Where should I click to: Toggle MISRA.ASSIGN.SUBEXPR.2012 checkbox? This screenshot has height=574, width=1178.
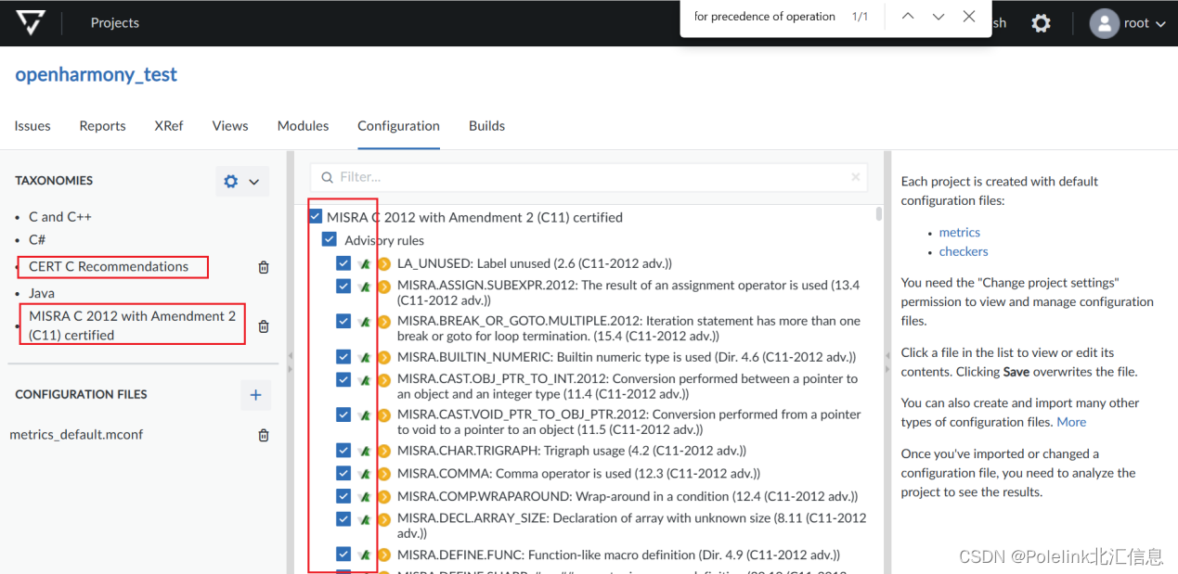click(343, 286)
